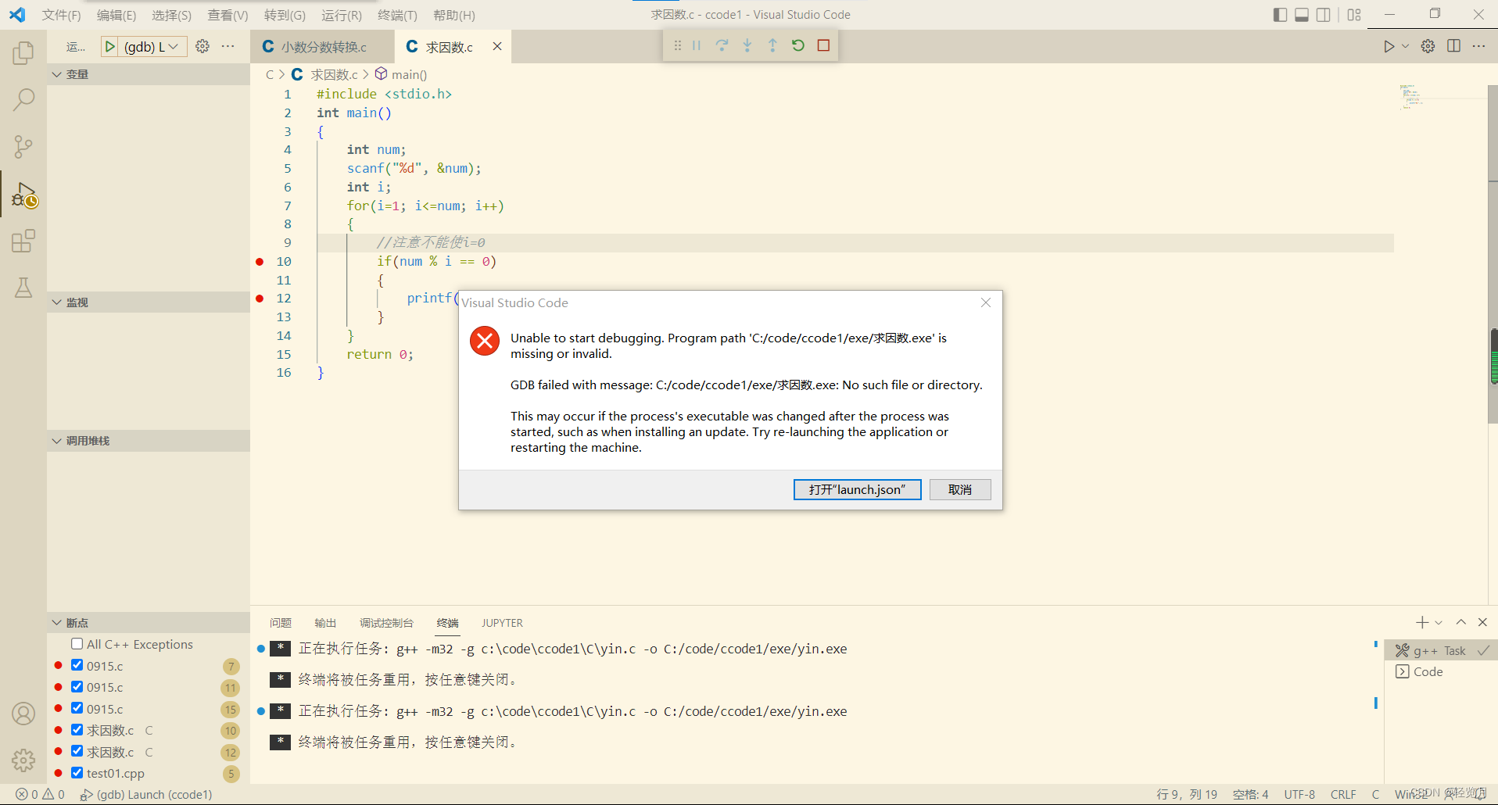Open the Manage gear in activity bar
Screen dimensions: 1498x805
[x=23, y=760]
